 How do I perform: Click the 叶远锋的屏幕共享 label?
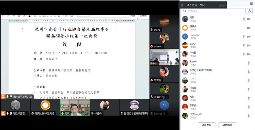(x=22, y=97)
